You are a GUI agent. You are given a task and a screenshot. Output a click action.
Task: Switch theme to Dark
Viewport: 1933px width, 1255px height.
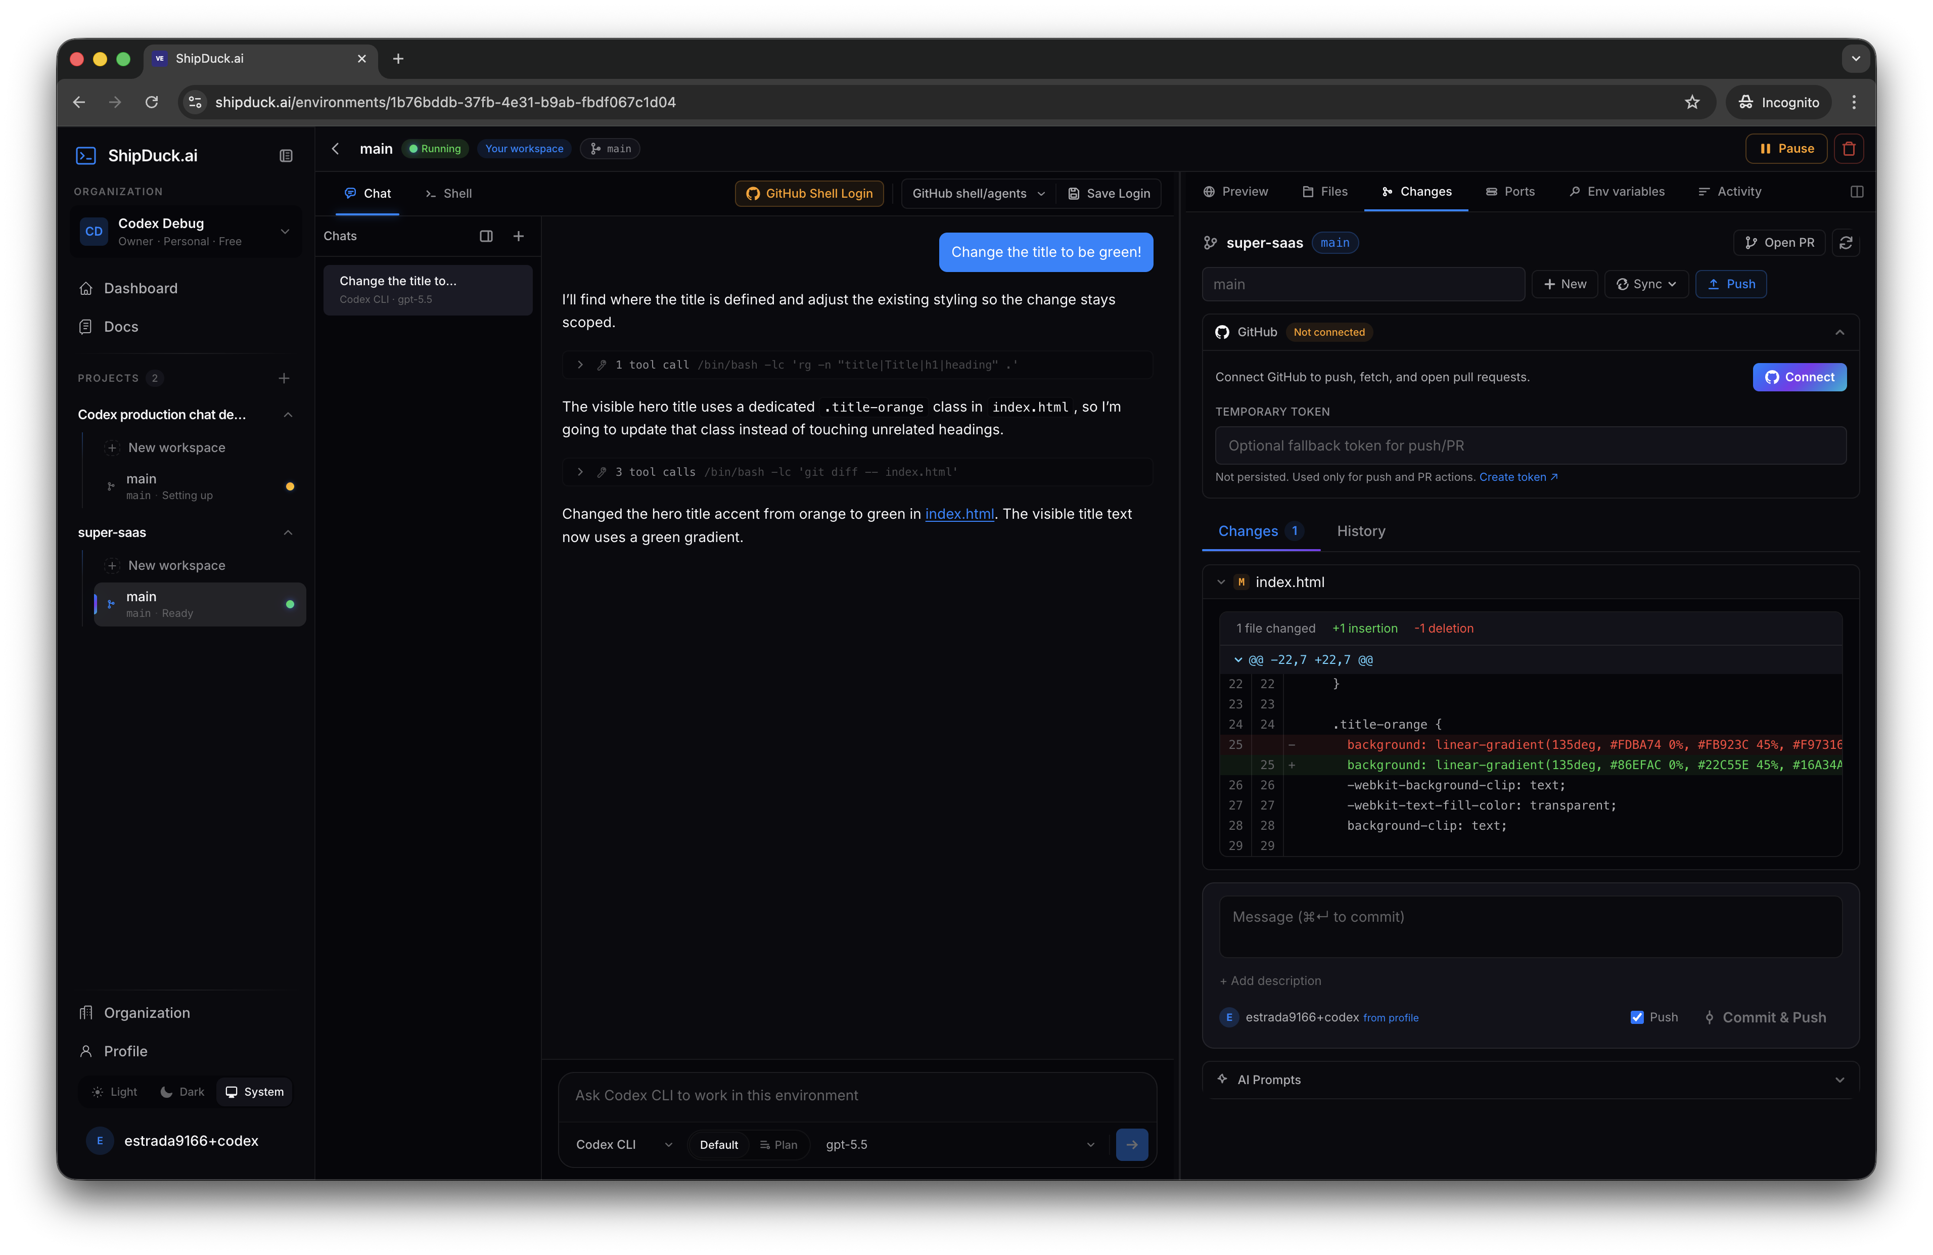click(x=182, y=1092)
